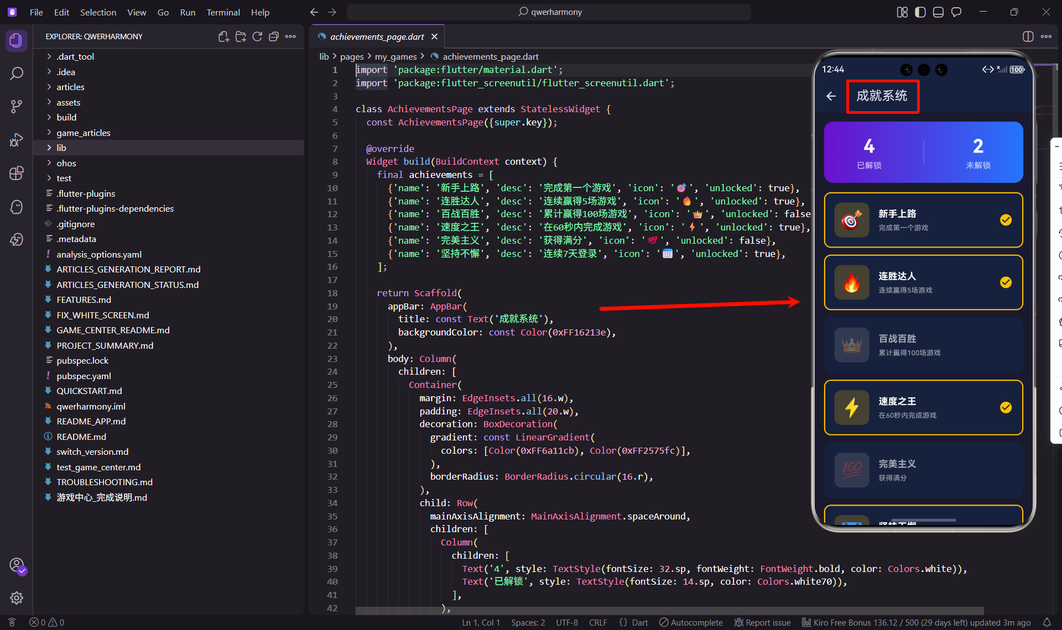
Task: Toggle the primary sidebar layout button
Action: [x=920, y=12]
